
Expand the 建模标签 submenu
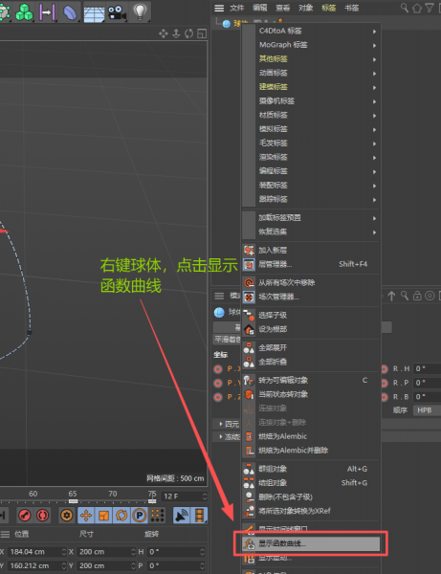click(x=311, y=87)
